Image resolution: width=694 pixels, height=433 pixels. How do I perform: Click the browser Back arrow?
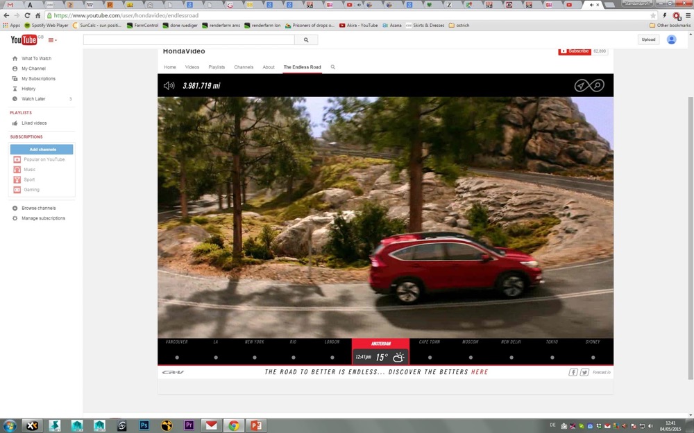pos(6,15)
